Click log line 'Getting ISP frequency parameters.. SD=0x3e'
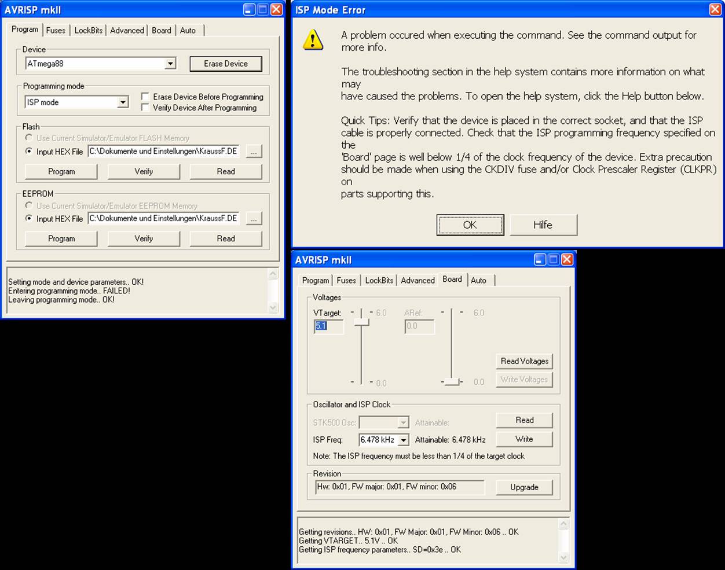The height and width of the screenshot is (570, 725). 380,550
